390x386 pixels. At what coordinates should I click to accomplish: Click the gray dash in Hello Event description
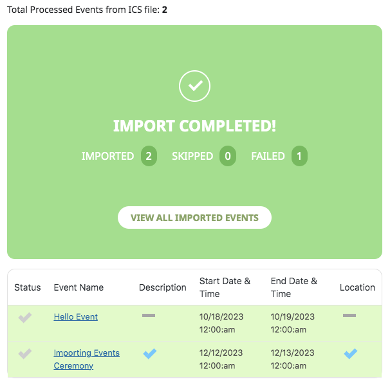pyautogui.click(x=149, y=316)
